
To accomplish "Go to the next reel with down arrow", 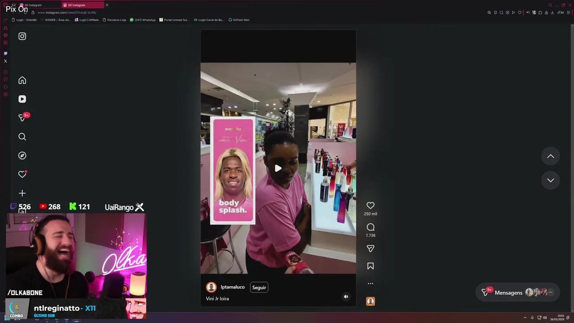I will click(551, 180).
